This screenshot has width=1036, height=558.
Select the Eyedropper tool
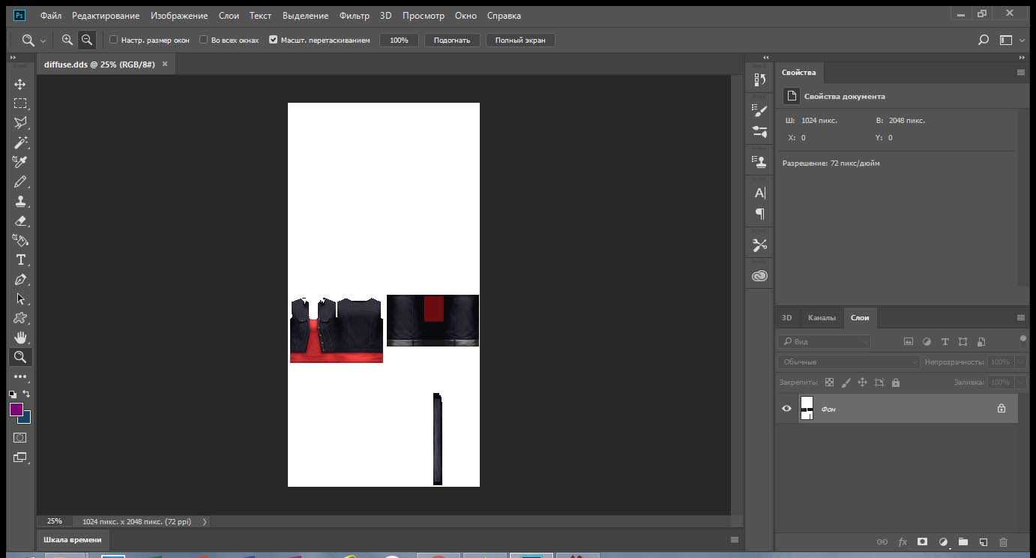tap(20, 162)
